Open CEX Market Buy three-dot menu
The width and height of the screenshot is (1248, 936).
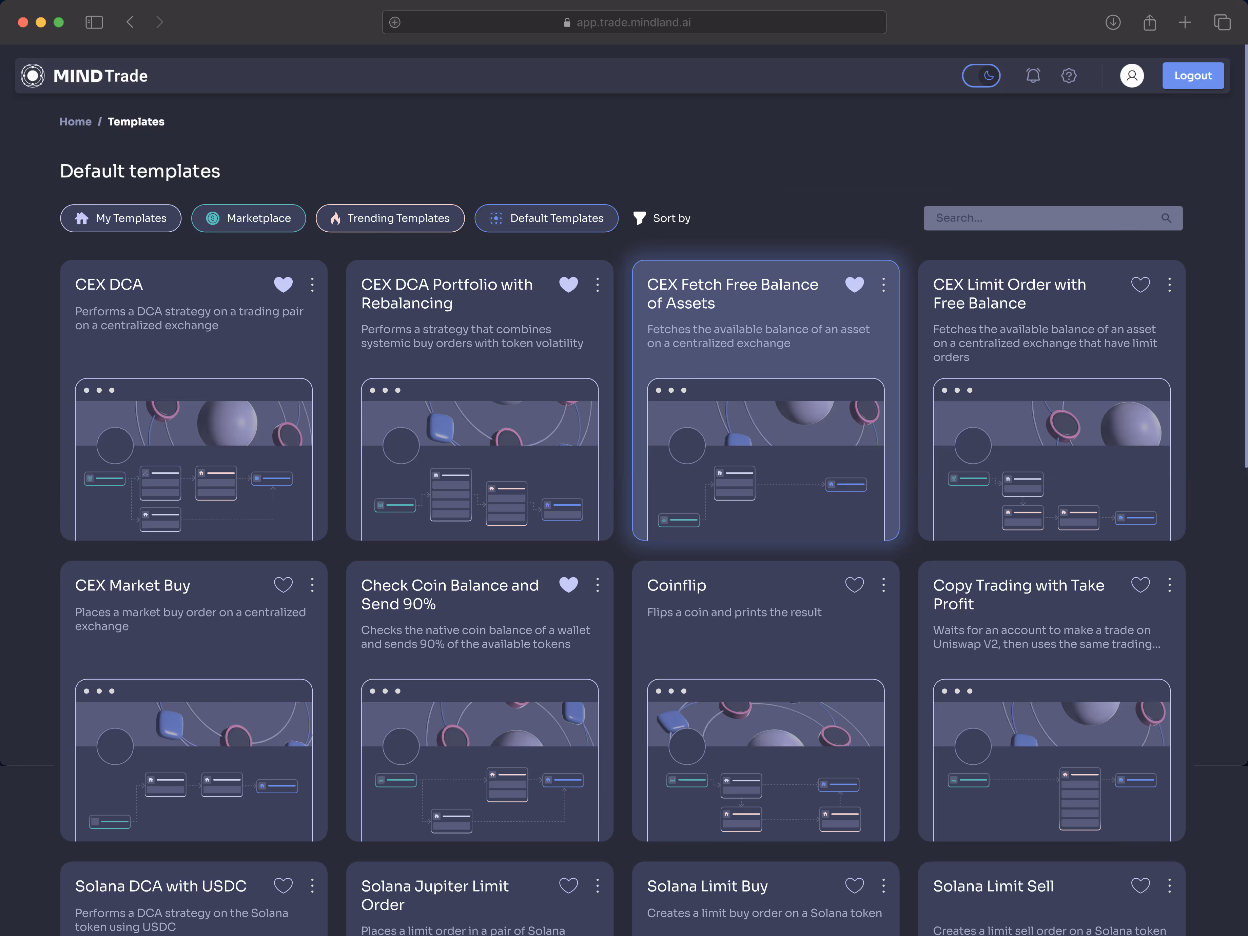(x=312, y=585)
